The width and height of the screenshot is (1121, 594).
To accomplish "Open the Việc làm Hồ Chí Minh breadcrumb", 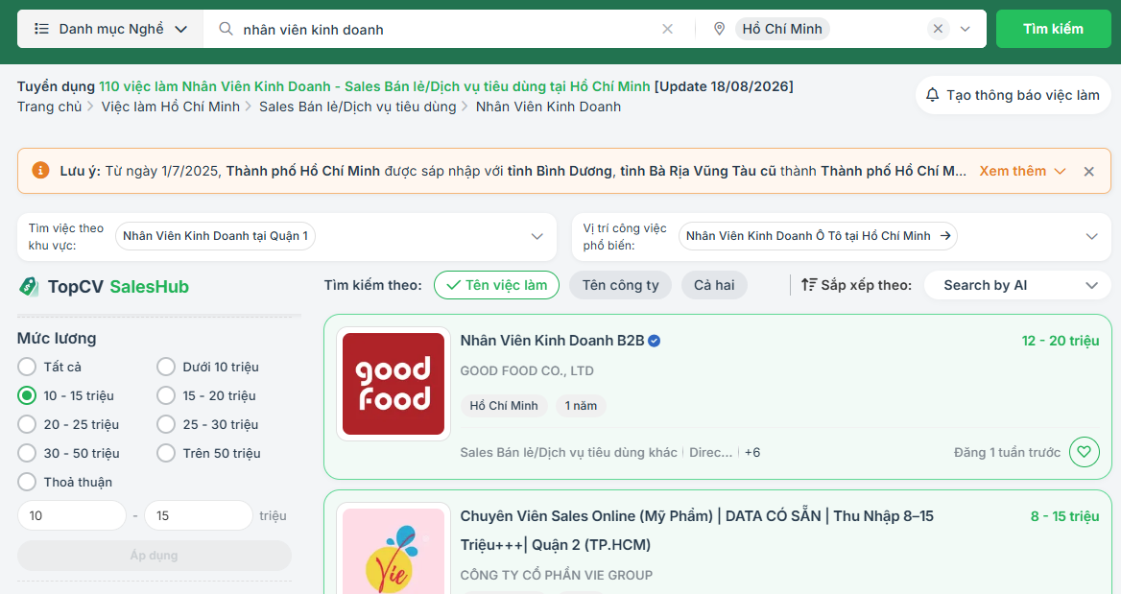I will [170, 107].
